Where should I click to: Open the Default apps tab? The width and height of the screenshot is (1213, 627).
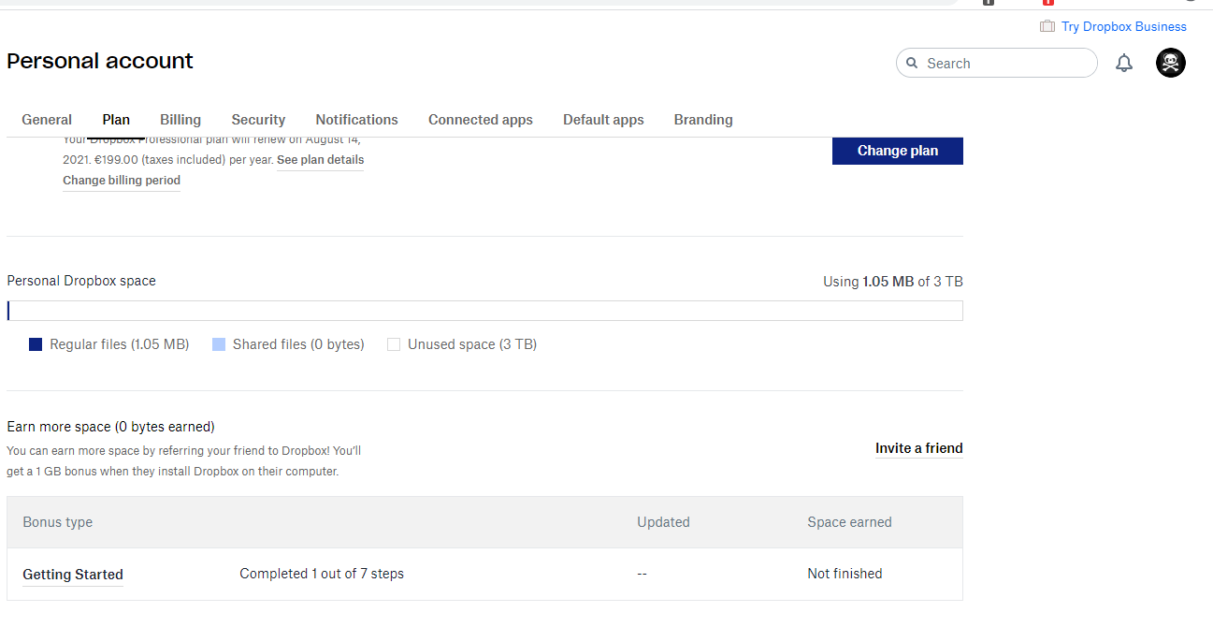click(603, 120)
